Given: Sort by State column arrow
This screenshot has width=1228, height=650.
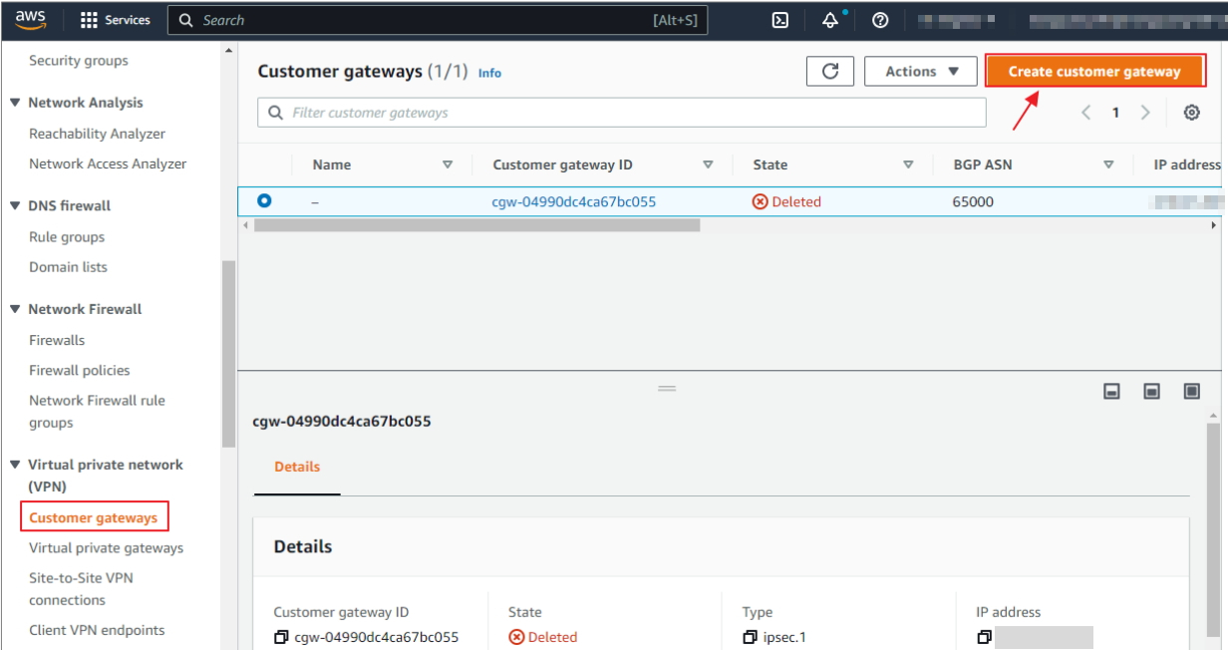Looking at the screenshot, I should point(908,165).
